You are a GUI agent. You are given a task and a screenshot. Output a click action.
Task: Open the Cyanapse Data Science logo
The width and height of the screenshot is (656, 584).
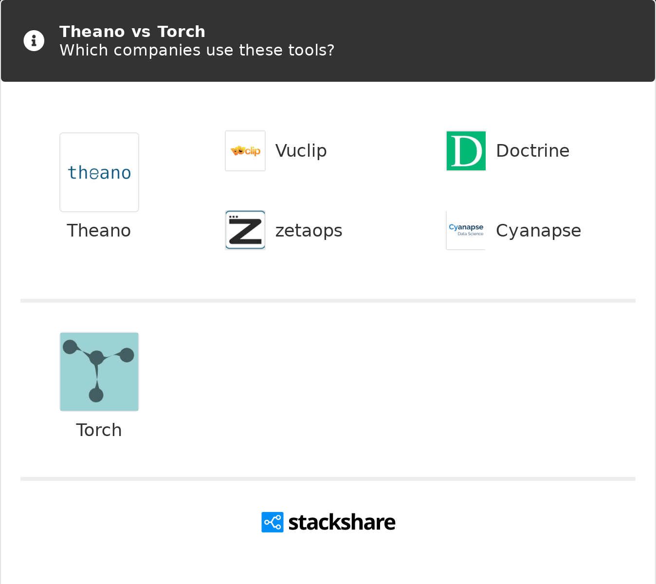point(466,230)
